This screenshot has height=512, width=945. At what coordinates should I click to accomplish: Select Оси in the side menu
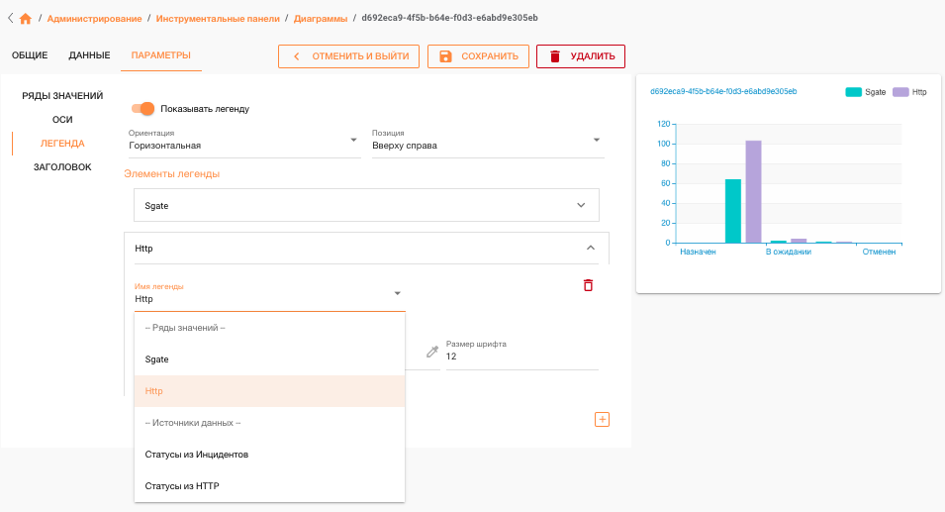[x=62, y=120]
